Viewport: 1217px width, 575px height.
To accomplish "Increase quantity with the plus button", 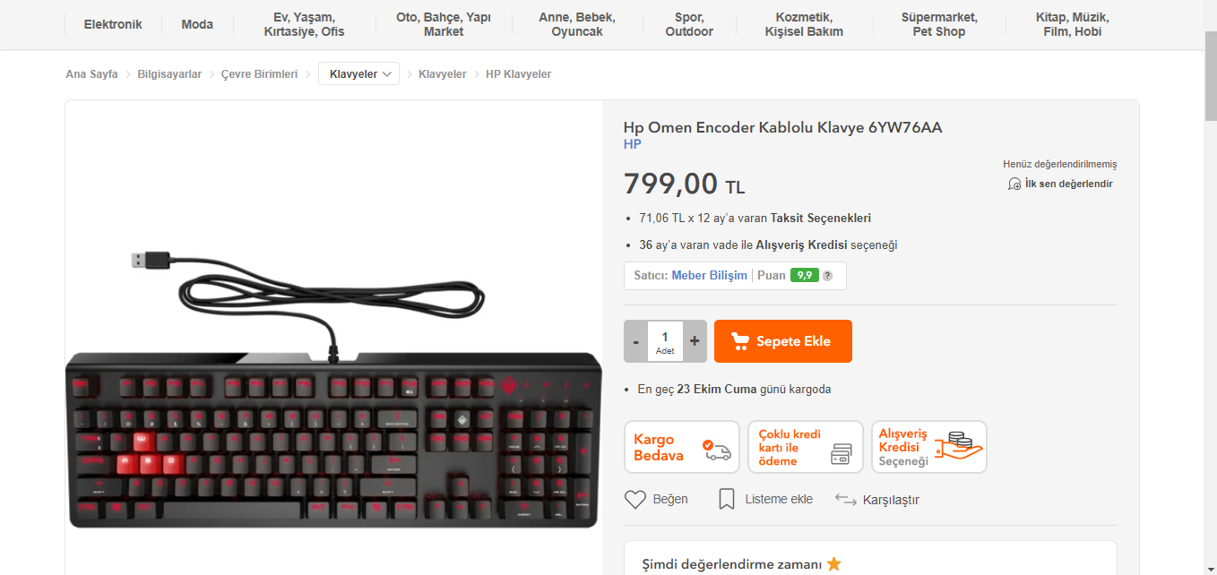I will [x=695, y=341].
